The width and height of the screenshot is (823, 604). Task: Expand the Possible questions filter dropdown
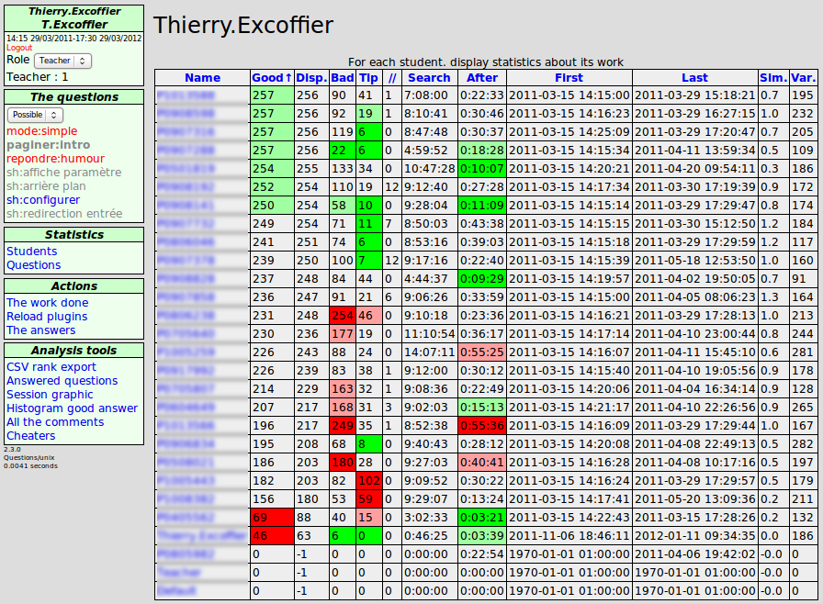tap(35, 115)
